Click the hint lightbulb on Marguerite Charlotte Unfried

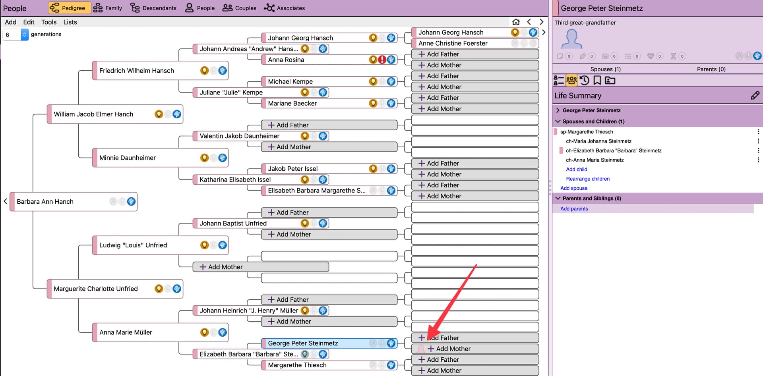pos(159,289)
